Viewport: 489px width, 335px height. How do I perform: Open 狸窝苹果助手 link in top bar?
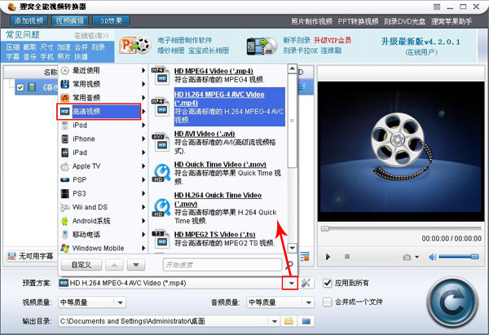click(x=452, y=21)
